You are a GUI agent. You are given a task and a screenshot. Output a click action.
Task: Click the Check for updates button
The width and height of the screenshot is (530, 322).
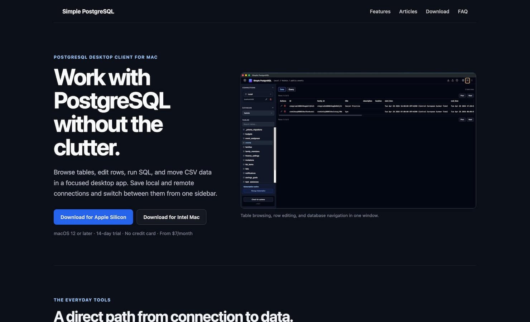pos(258,199)
